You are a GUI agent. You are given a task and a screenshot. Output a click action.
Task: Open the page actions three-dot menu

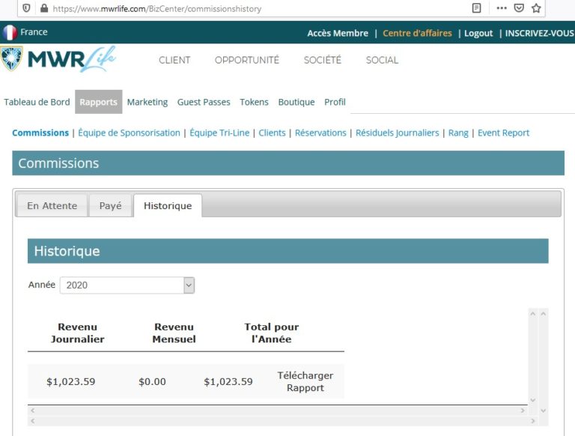click(501, 8)
